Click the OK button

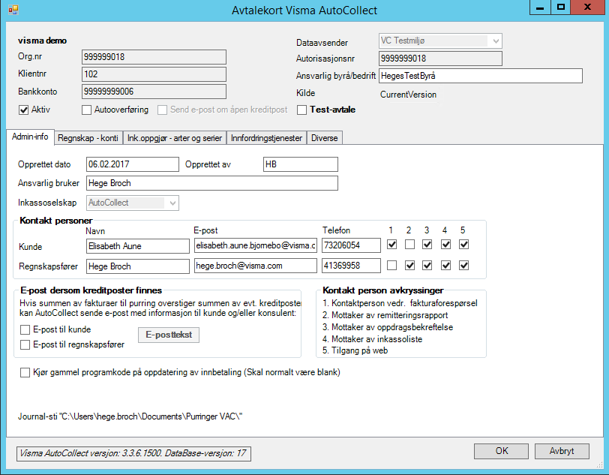501,451
